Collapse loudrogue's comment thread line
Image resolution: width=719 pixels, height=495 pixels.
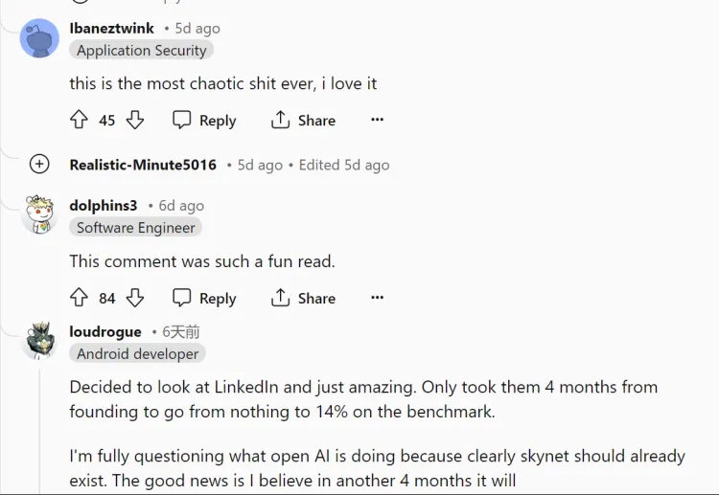[40, 431]
